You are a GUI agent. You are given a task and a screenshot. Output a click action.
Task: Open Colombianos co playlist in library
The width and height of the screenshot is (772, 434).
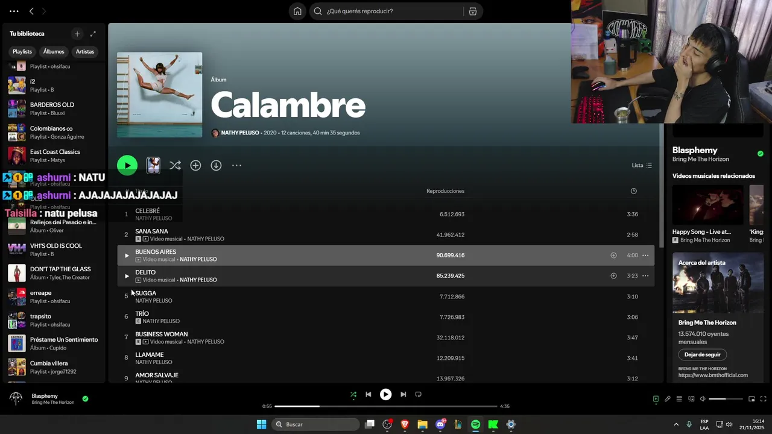click(x=54, y=132)
